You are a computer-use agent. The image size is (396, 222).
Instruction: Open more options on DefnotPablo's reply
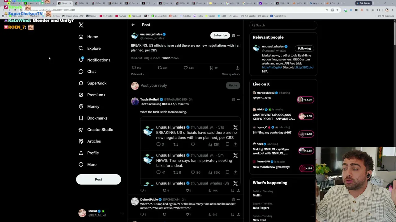click(239, 199)
